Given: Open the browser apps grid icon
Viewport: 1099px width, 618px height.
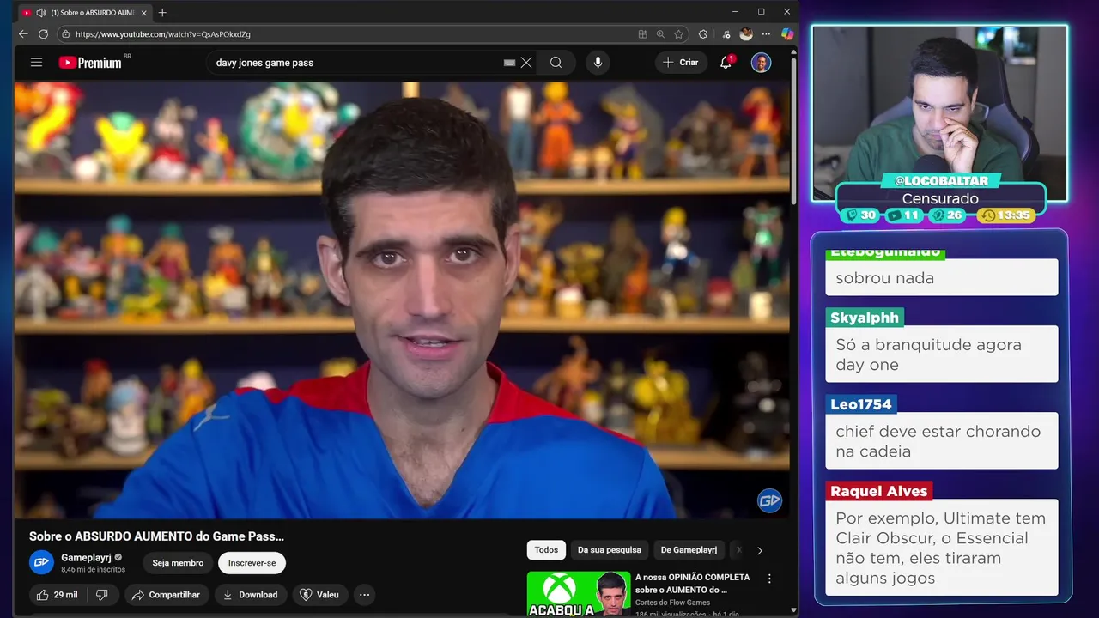Looking at the screenshot, I should 642,34.
